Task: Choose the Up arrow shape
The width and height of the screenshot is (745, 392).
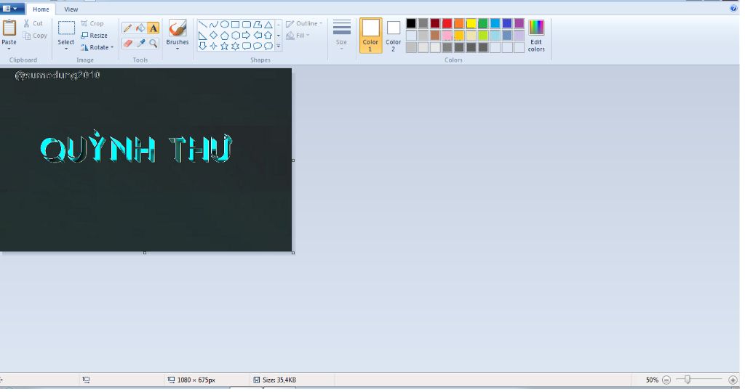Action: (268, 36)
